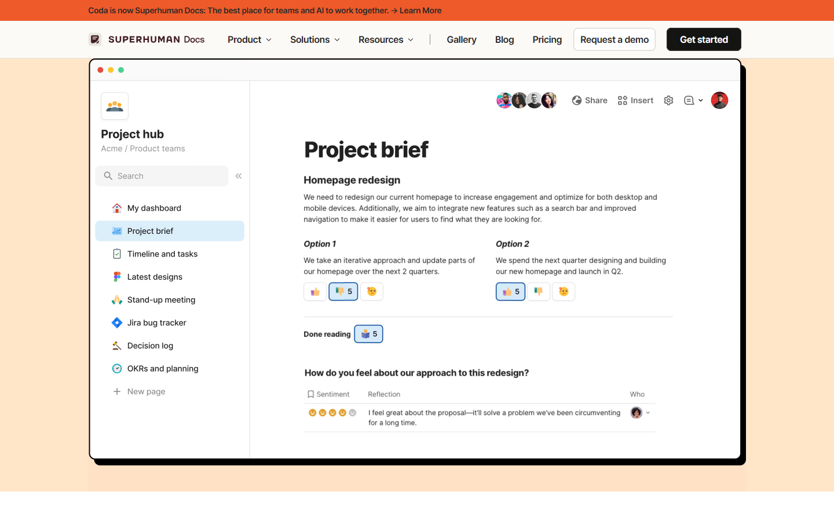This screenshot has height=521, width=834.
Task: Click the Sentiment column header
Action: 328,394
